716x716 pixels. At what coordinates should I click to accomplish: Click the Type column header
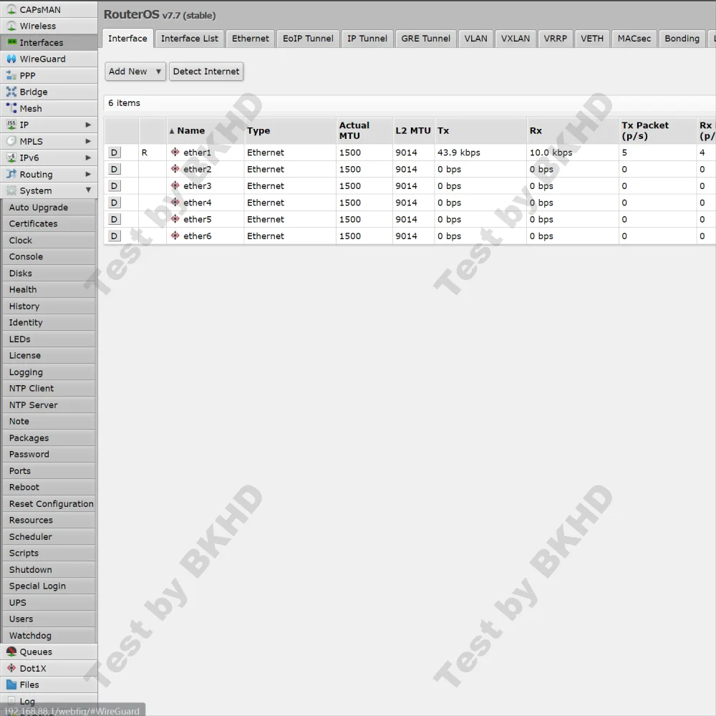click(x=290, y=130)
